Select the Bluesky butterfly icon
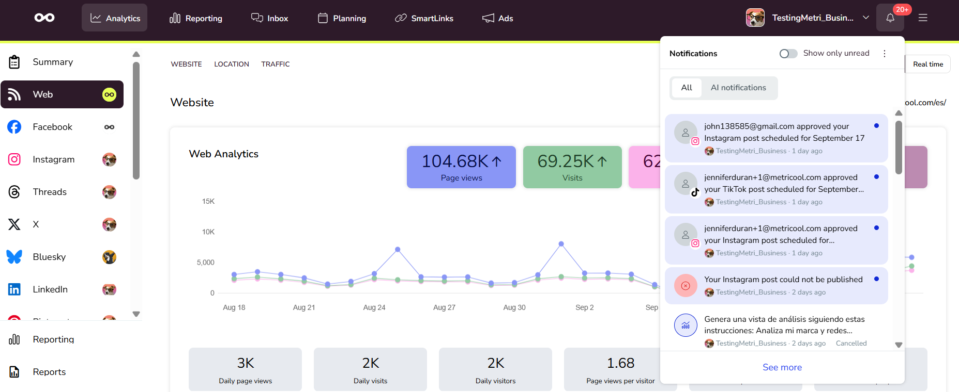The height and width of the screenshot is (392, 959). point(14,257)
